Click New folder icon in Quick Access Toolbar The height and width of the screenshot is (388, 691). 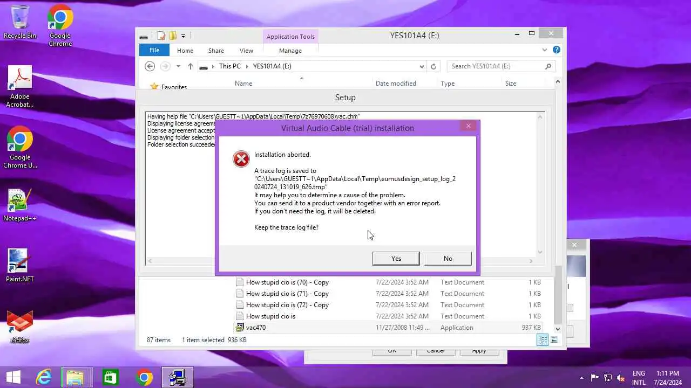pos(173,36)
